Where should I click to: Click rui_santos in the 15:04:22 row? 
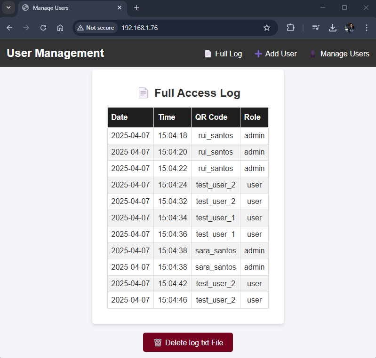pyautogui.click(x=216, y=169)
